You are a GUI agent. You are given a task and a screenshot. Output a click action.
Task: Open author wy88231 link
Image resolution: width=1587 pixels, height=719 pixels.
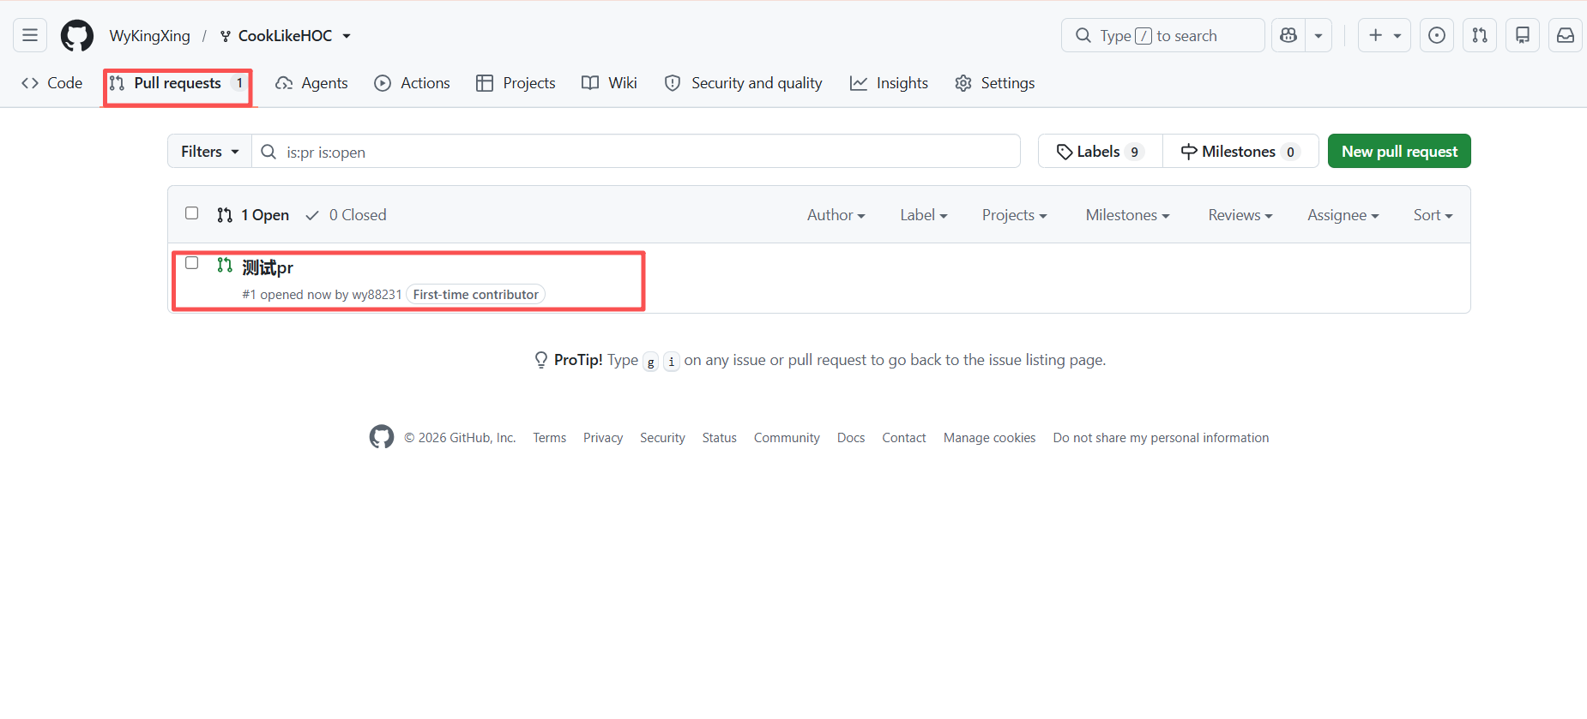(377, 295)
